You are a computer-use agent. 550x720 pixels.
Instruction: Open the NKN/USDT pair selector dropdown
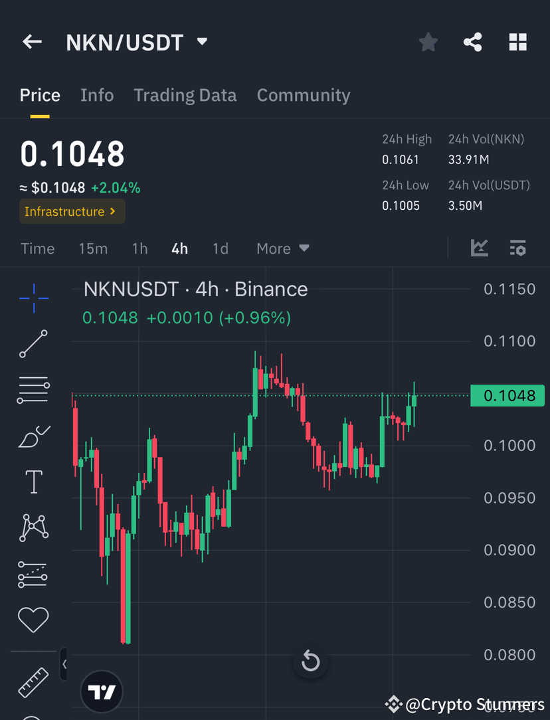click(202, 41)
